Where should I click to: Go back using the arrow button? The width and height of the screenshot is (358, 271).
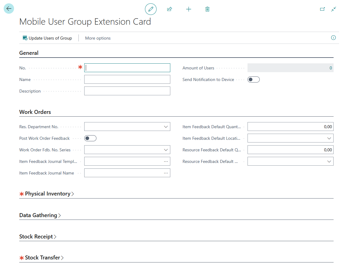(9, 9)
